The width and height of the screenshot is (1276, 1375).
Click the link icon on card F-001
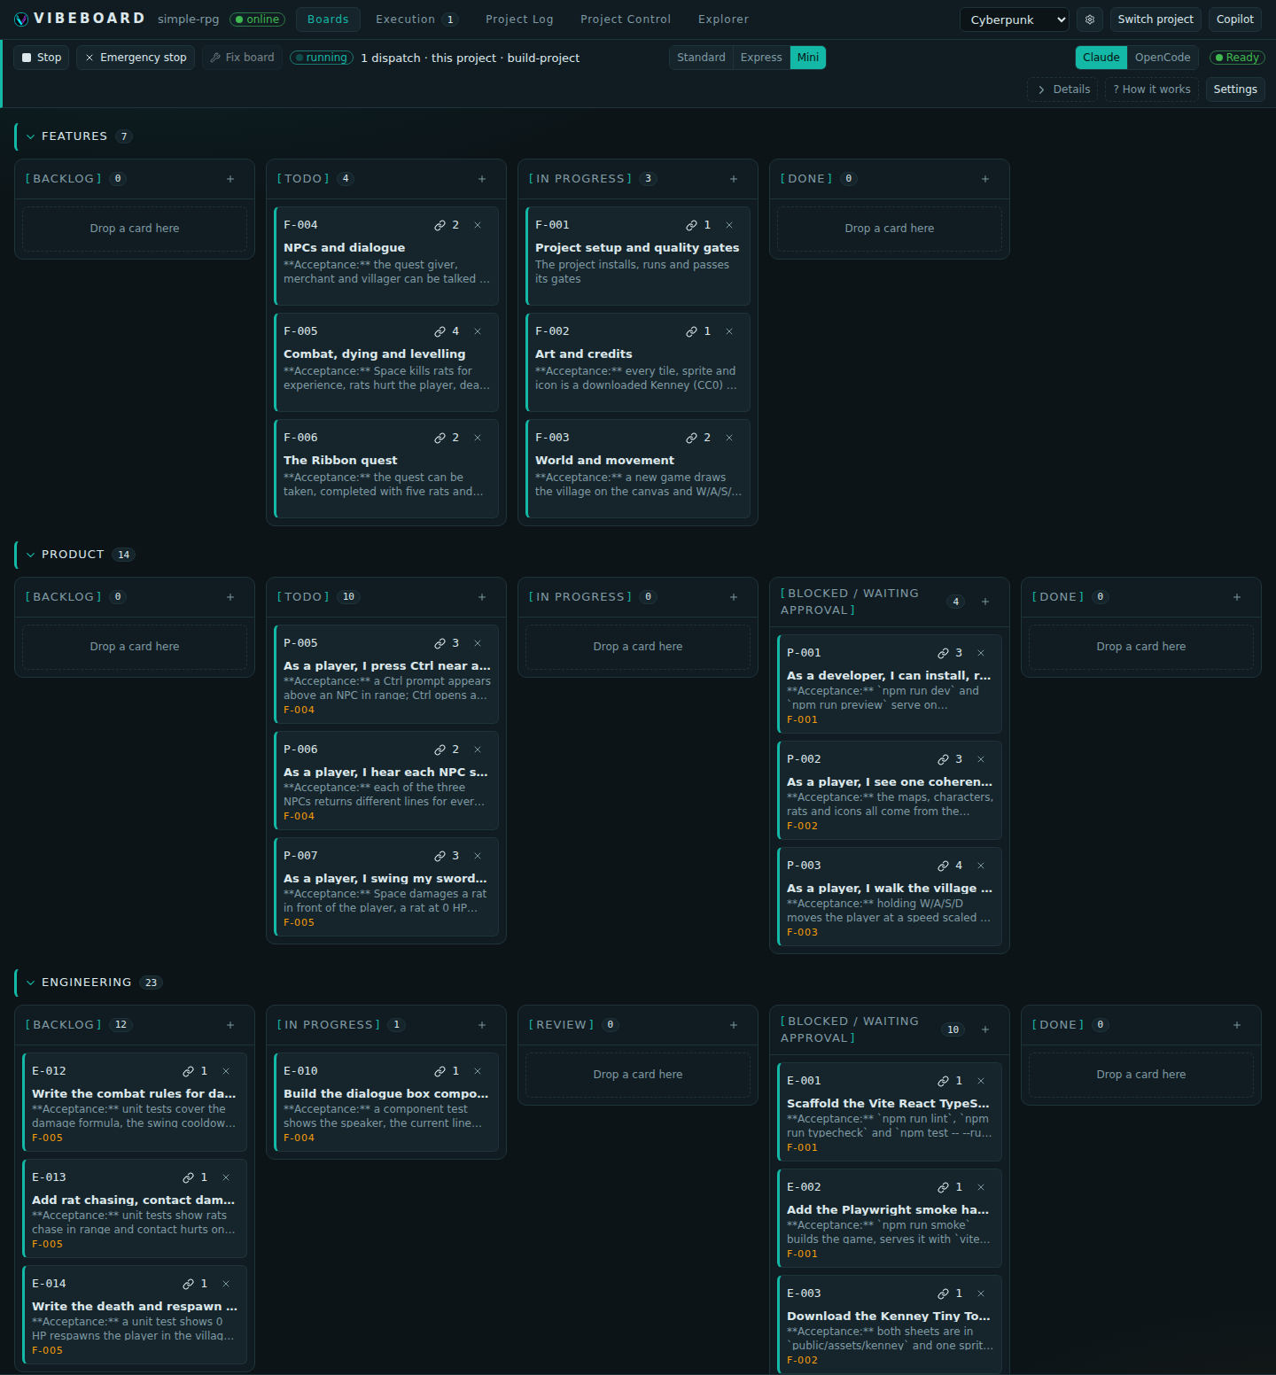(691, 225)
